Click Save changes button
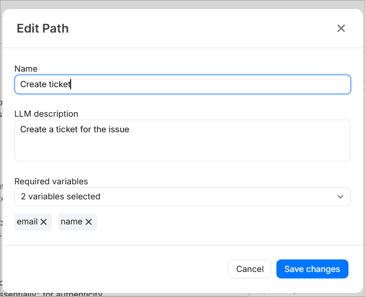 [x=312, y=269]
